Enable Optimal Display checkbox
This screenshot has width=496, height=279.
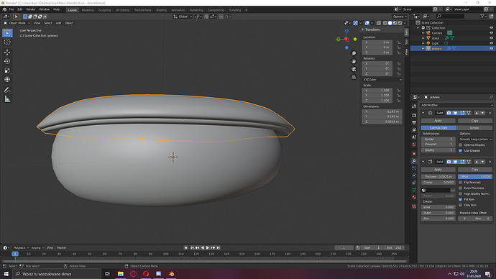tap(460, 145)
